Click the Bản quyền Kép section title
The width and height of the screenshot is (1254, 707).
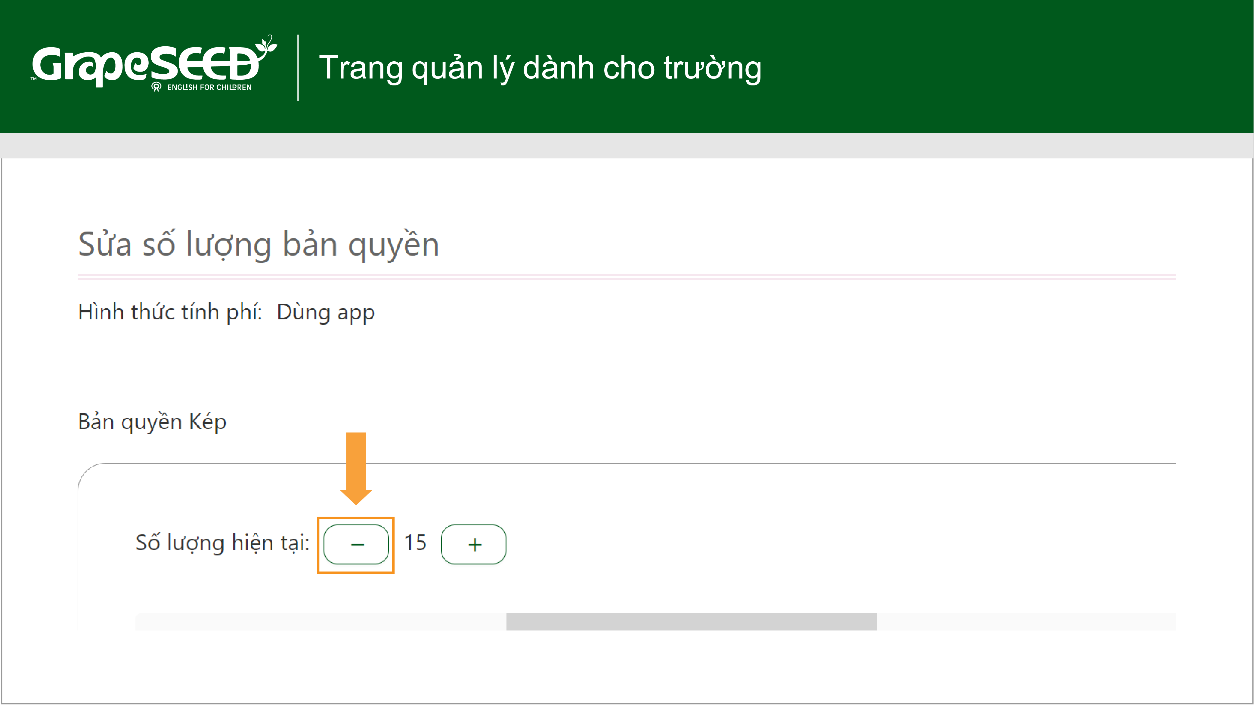pyautogui.click(x=152, y=422)
